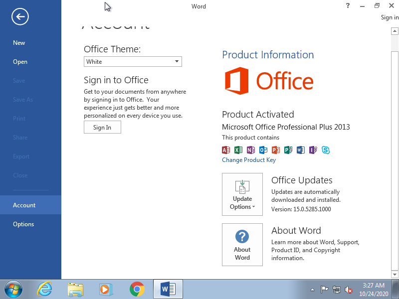This screenshot has width=399, height=299.
Task: Click the Show desktop button
Action: (x=395, y=290)
